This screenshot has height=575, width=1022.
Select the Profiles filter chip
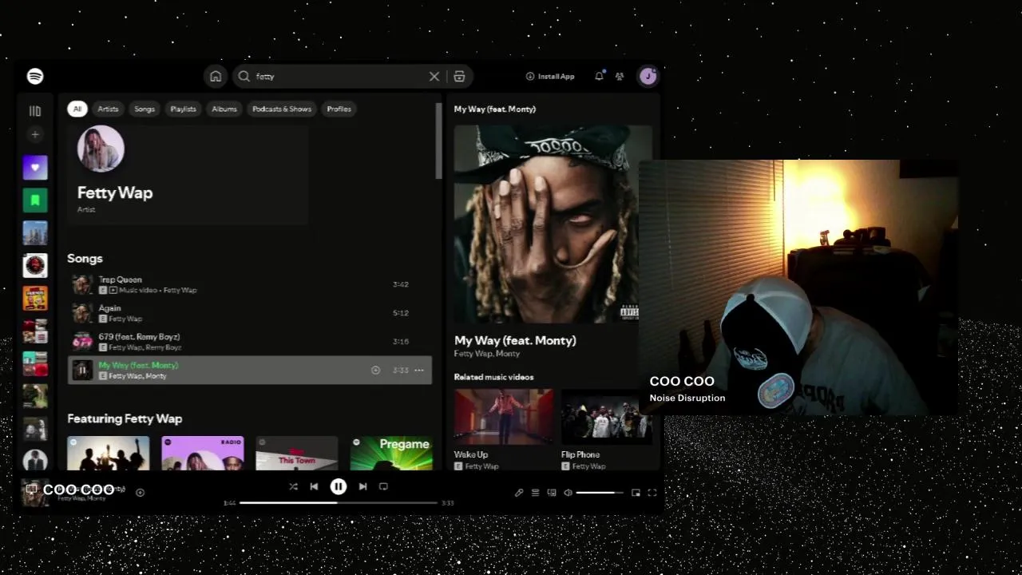tap(339, 109)
